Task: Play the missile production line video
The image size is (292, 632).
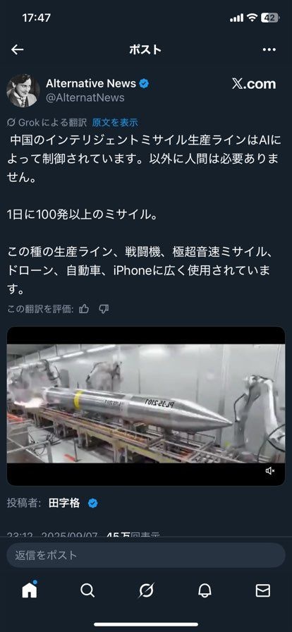Action: (146, 406)
